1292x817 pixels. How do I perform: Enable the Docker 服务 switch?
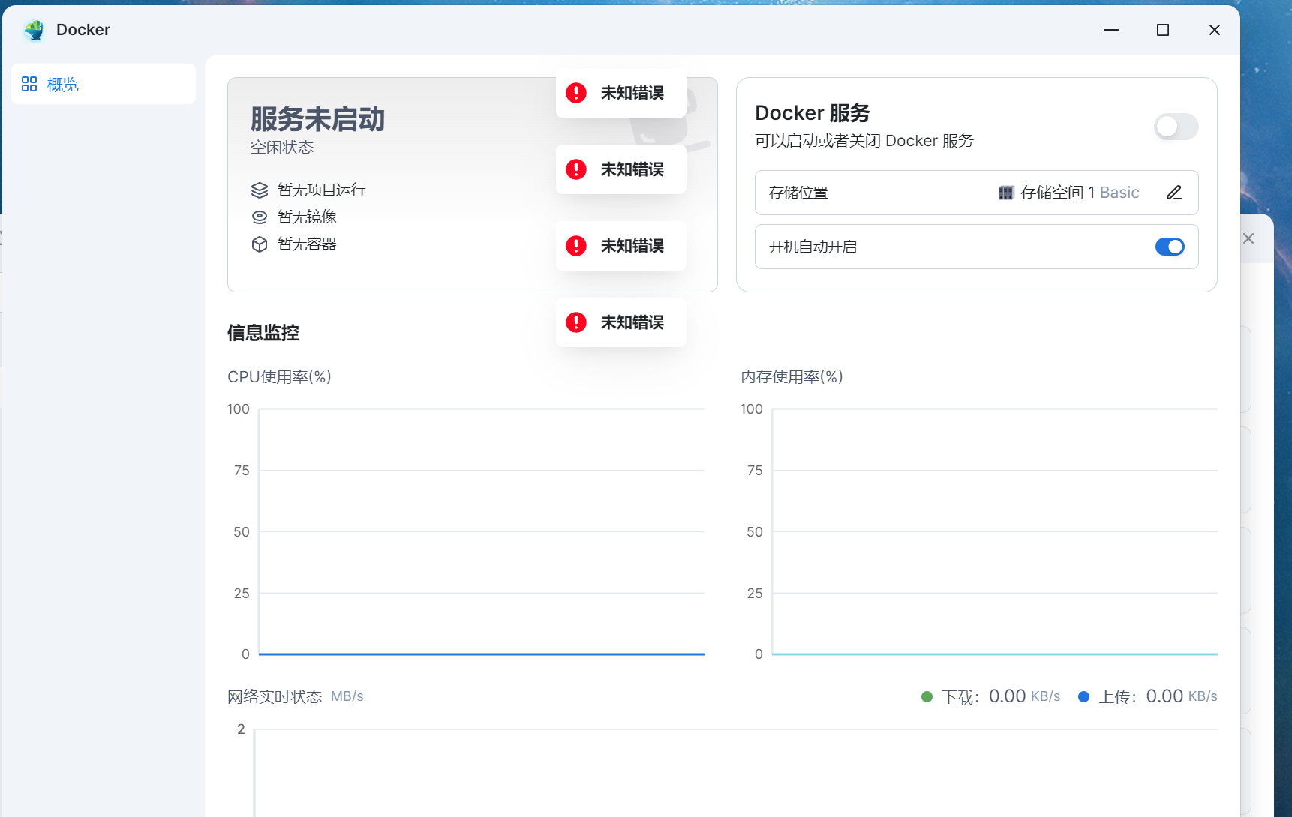1176,127
